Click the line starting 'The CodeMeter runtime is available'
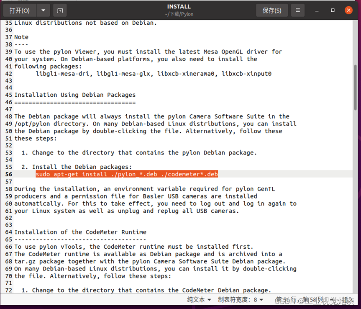Screen dimensions: 361x309 tap(148, 254)
